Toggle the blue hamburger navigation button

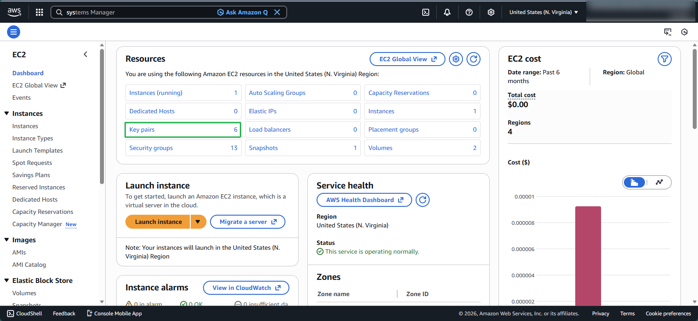pos(14,32)
